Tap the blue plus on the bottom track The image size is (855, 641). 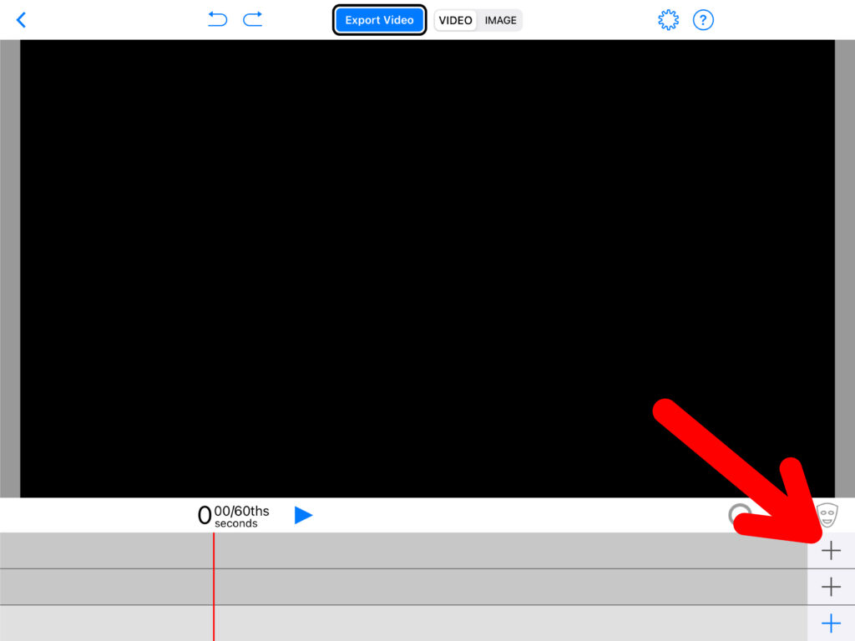point(831,623)
